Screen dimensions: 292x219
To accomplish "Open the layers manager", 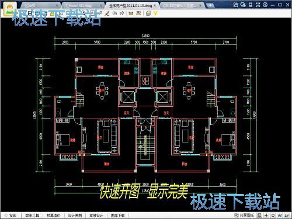I will pyautogui.click(x=148, y=13).
